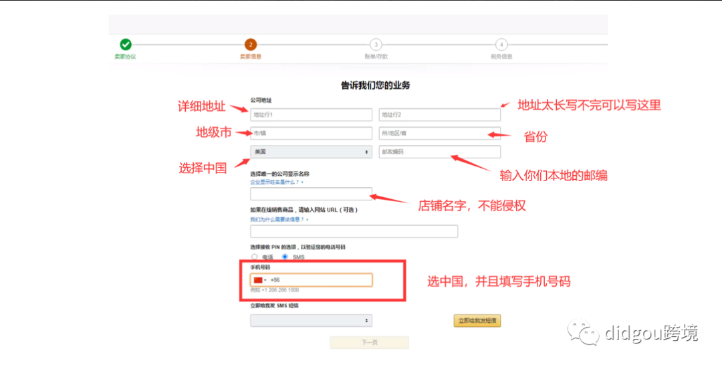This screenshot has height=367, width=722.
Task: Click the 立即给我发 SMS 短信 label
Action: [274, 305]
